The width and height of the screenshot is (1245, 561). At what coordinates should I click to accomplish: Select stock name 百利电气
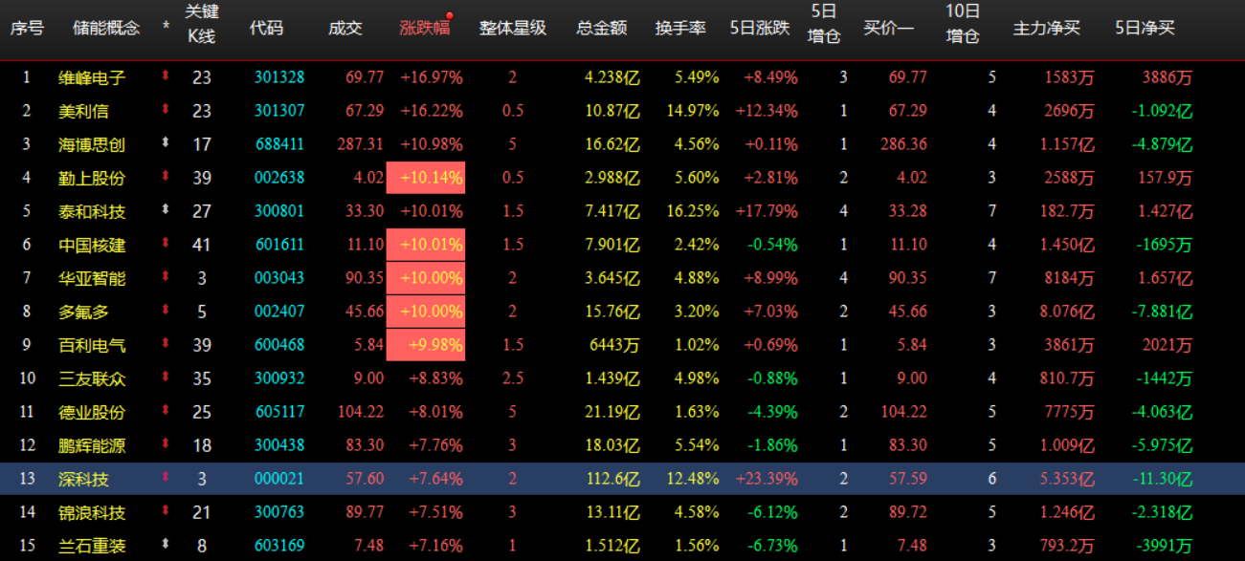(92, 345)
